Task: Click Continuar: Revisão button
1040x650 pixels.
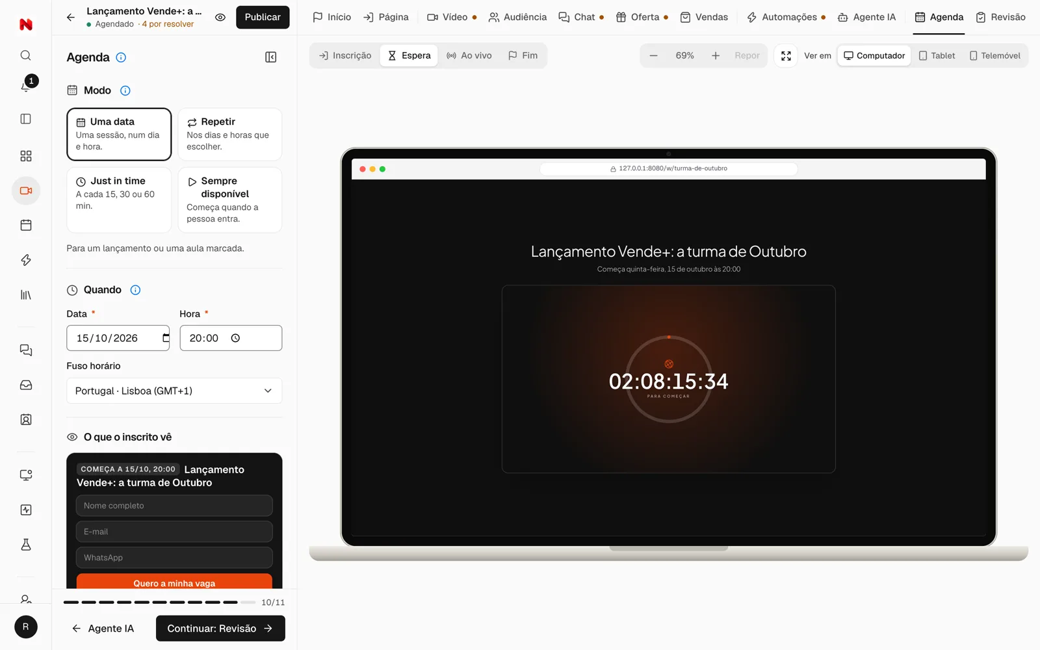Action: tap(220, 629)
